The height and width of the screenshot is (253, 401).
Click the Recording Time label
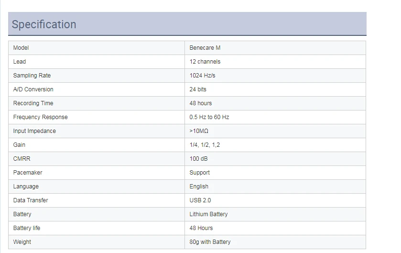33,103
